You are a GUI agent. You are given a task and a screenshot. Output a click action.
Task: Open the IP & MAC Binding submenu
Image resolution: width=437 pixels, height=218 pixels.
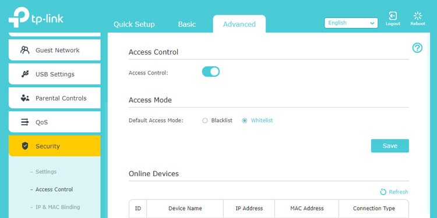coord(58,207)
